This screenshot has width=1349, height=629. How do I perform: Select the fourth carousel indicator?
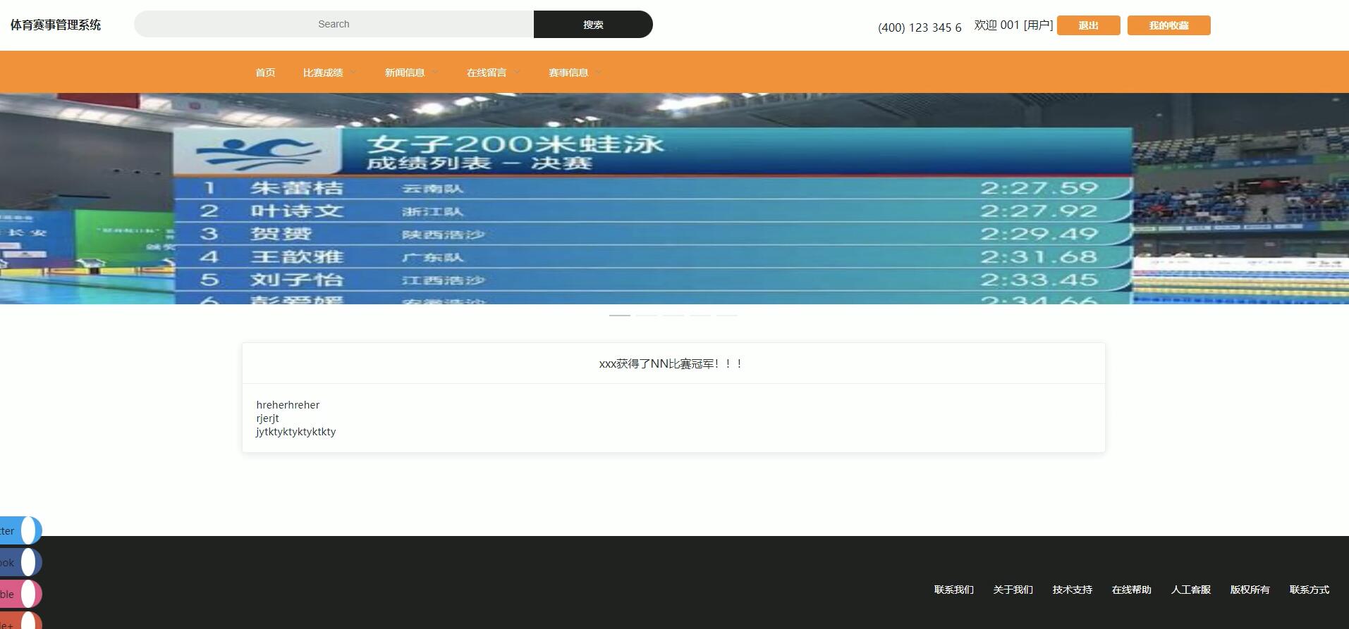click(700, 315)
